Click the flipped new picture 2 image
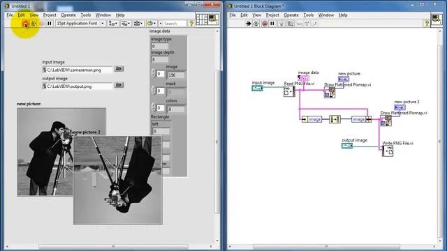 tap(118, 180)
